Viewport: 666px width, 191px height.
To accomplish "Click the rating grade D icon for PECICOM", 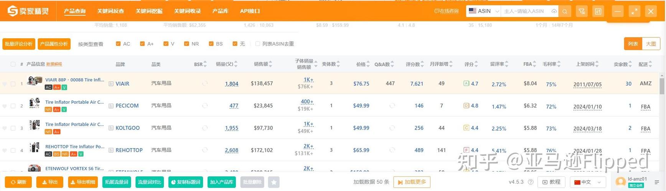I will (x=467, y=105).
